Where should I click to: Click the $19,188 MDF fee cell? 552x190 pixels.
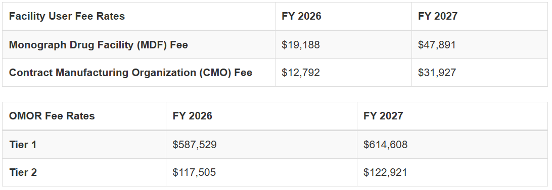(x=301, y=45)
